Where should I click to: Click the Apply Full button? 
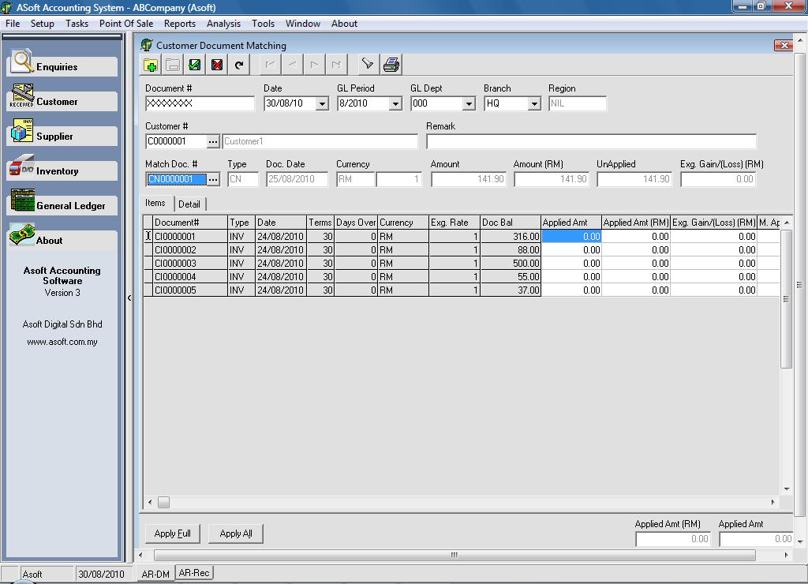tap(173, 533)
